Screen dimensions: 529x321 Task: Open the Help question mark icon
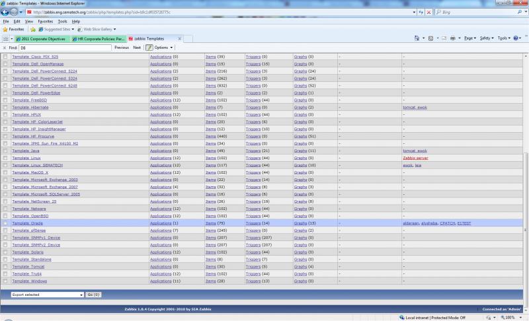coord(516,38)
